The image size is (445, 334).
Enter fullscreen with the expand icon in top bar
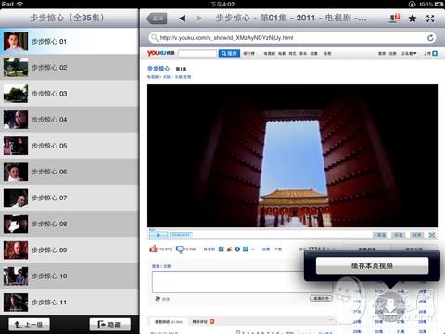click(430, 19)
